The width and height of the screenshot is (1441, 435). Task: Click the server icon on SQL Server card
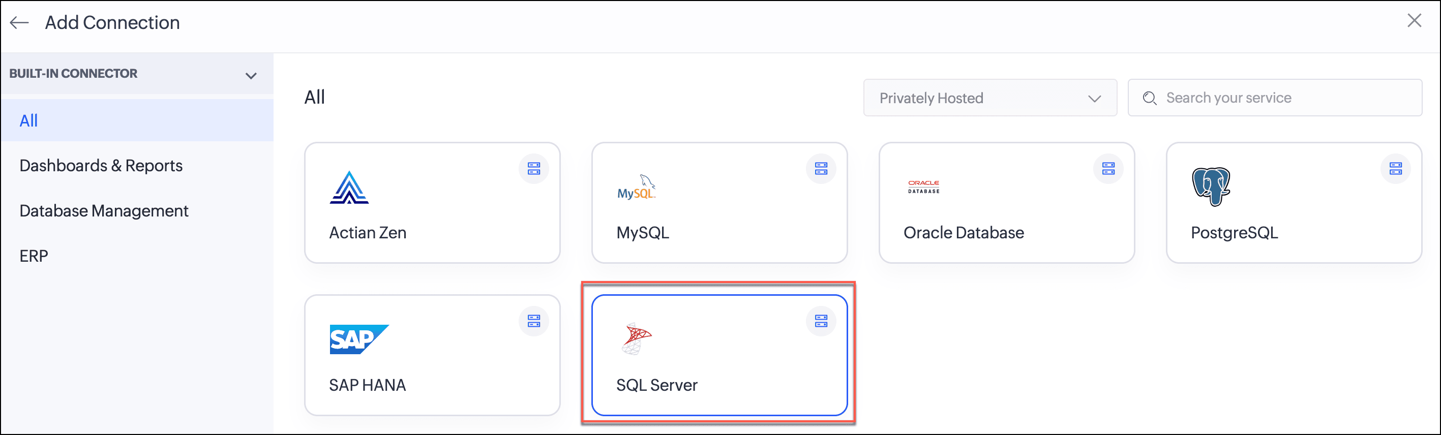(x=821, y=321)
